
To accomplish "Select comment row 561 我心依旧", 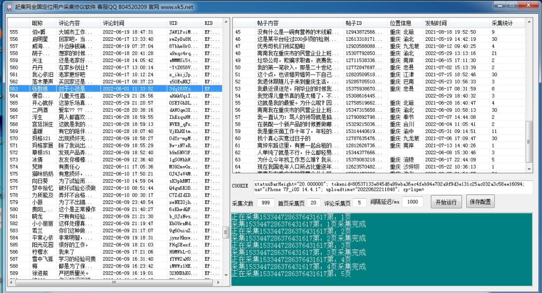I will coord(115,74).
